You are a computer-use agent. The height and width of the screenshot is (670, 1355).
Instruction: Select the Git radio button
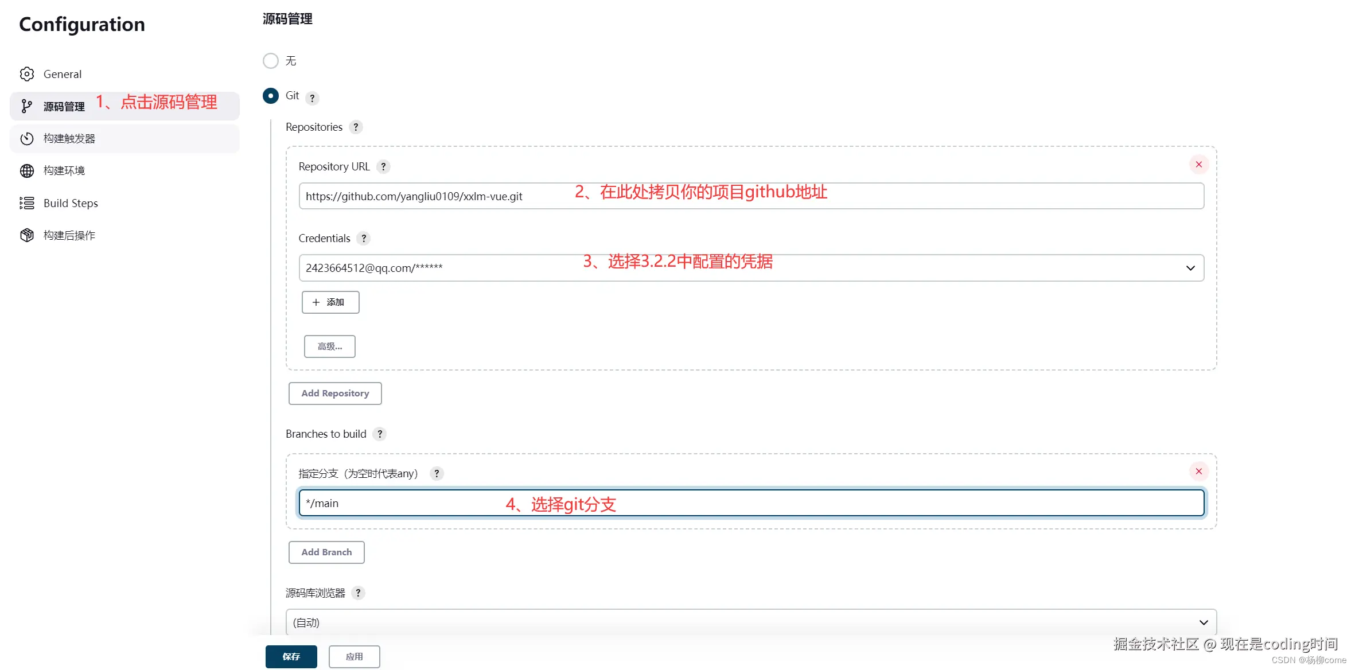click(270, 96)
